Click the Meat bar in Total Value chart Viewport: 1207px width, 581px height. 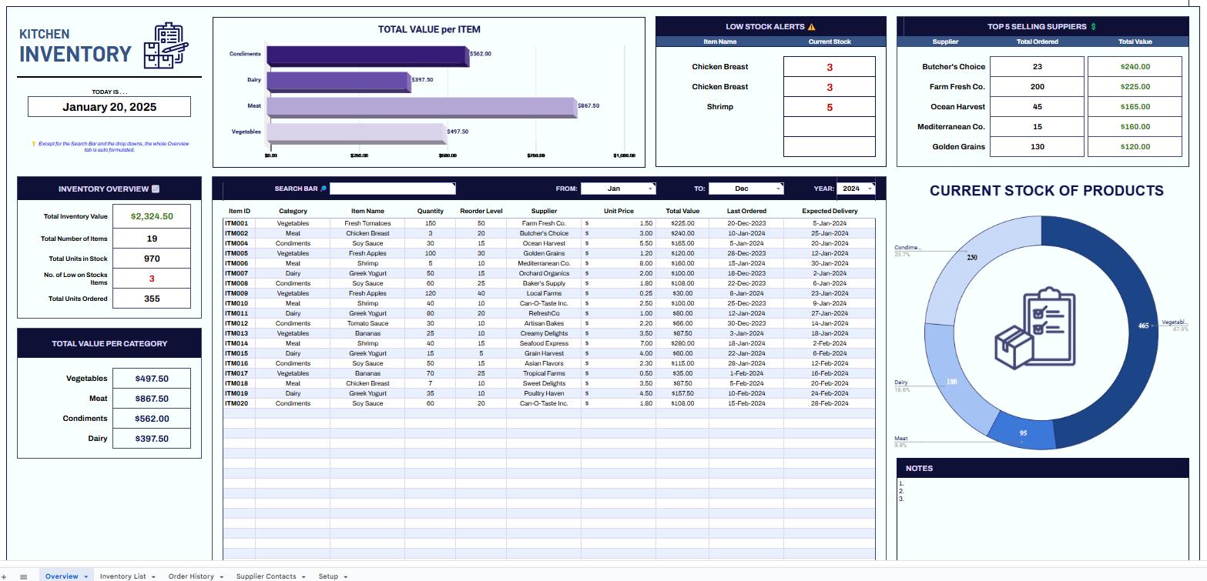[421, 106]
